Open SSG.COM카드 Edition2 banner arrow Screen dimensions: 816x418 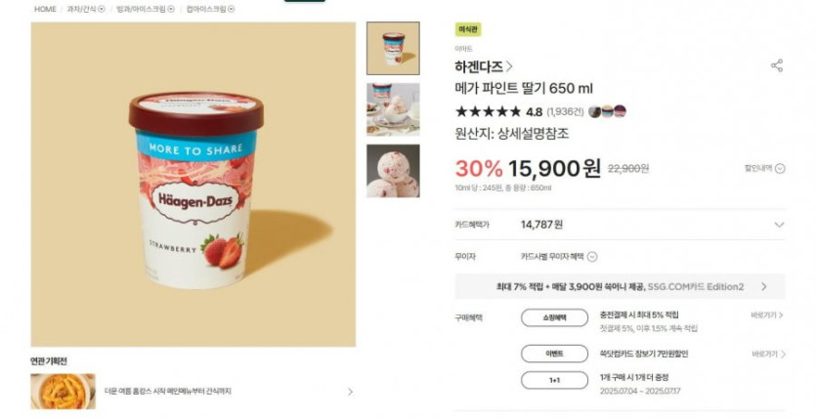(x=764, y=286)
